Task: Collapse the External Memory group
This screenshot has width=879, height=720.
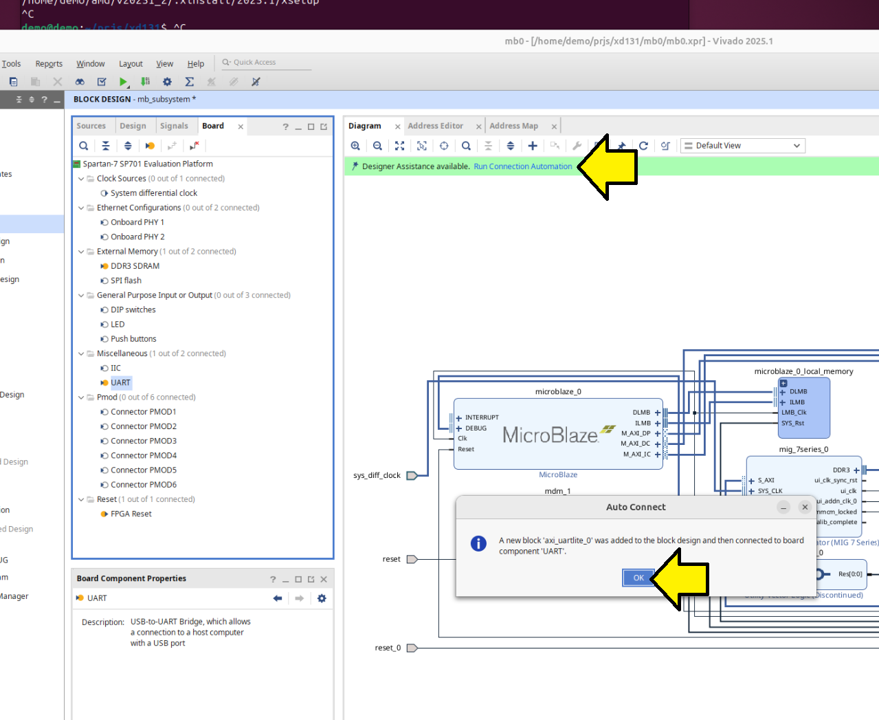Action: coord(81,252)
